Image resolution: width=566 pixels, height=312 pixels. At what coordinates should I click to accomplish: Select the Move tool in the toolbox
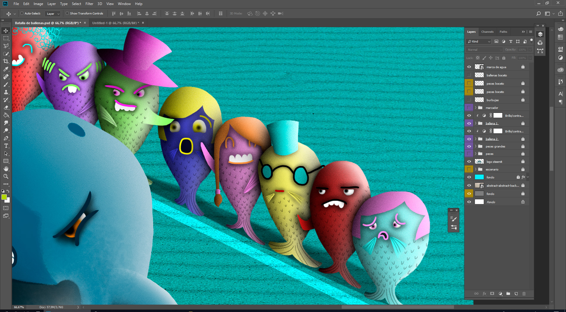[x=6, y=31]
